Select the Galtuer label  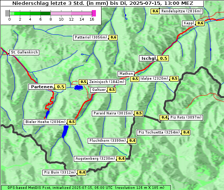(99, 90)
